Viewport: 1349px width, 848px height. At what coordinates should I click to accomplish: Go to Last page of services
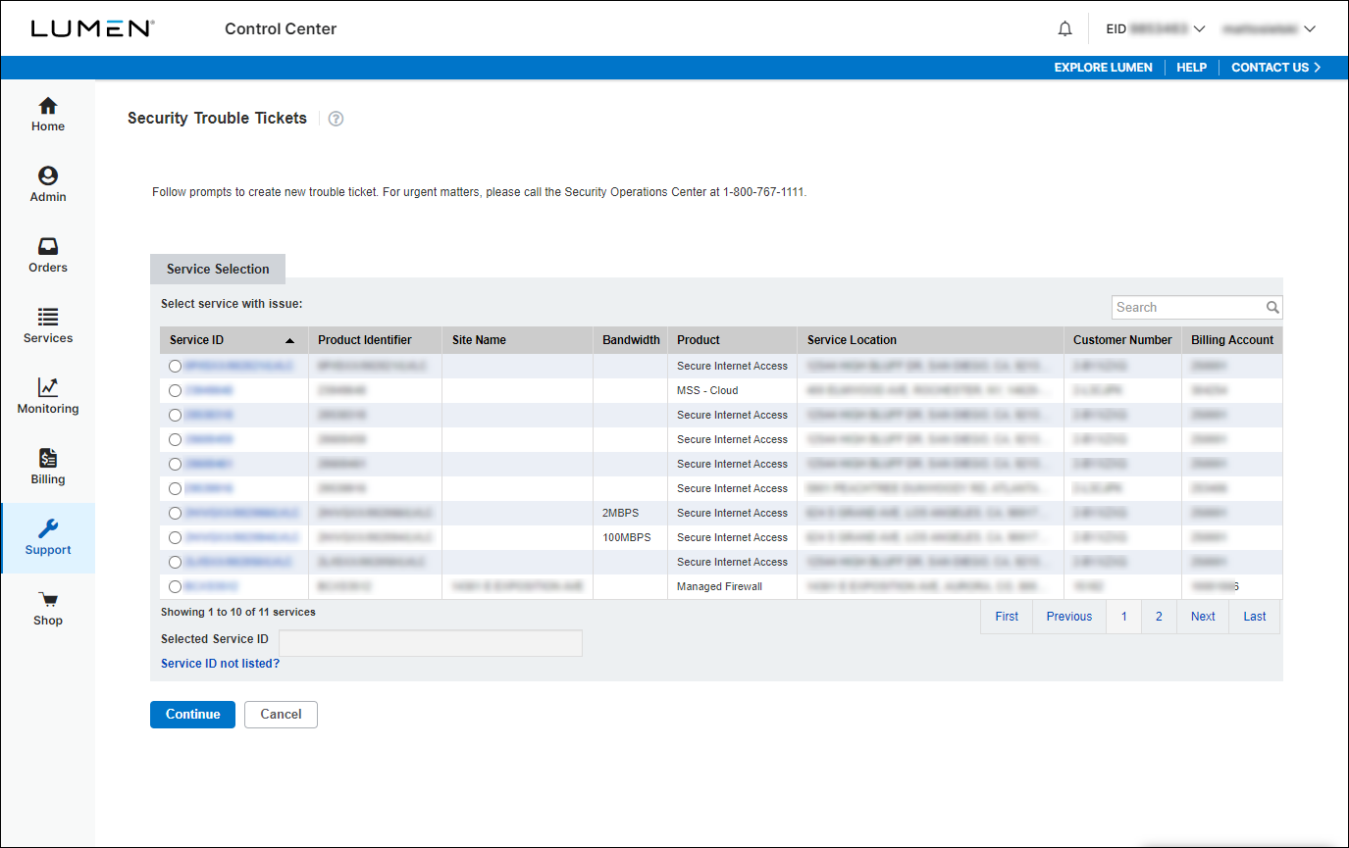click(x=1255, y=617)
